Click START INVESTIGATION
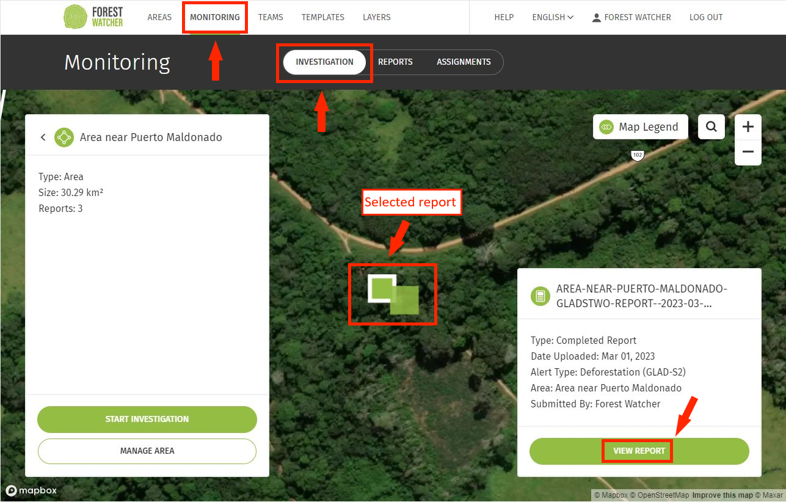786x502 pixels. click(147, 420)
